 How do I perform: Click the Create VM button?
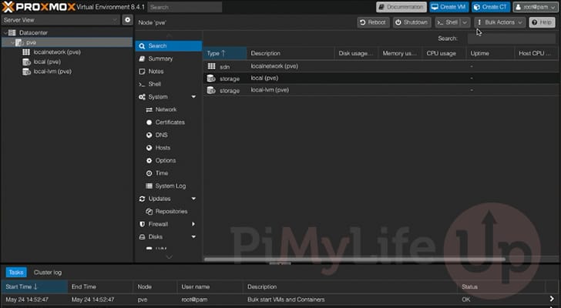pyautogui.click(x=449, y=7)
